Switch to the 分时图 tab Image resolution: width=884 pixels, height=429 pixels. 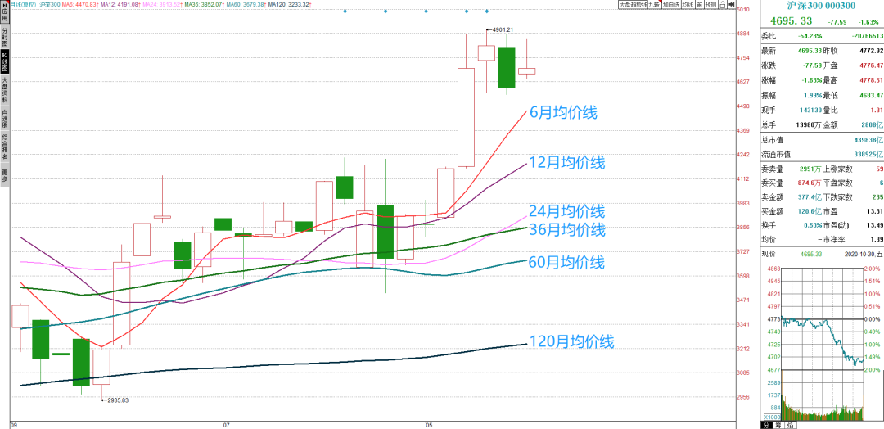pos(5,36)
